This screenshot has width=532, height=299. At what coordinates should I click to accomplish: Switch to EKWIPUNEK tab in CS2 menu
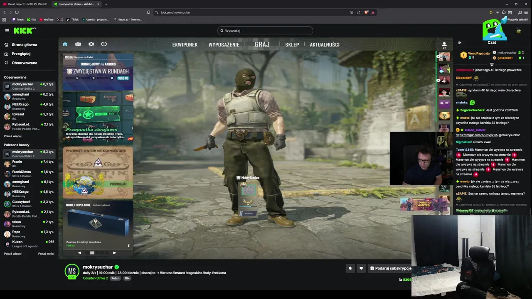[185, 44]
